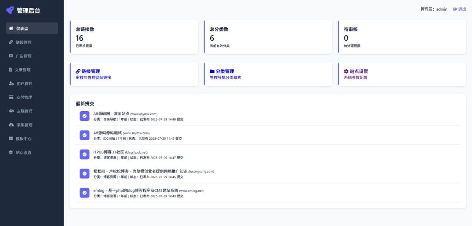Click entry title ITPUB博客_IT社区
The image size is (472, 226).
click(x=109, y=152)
